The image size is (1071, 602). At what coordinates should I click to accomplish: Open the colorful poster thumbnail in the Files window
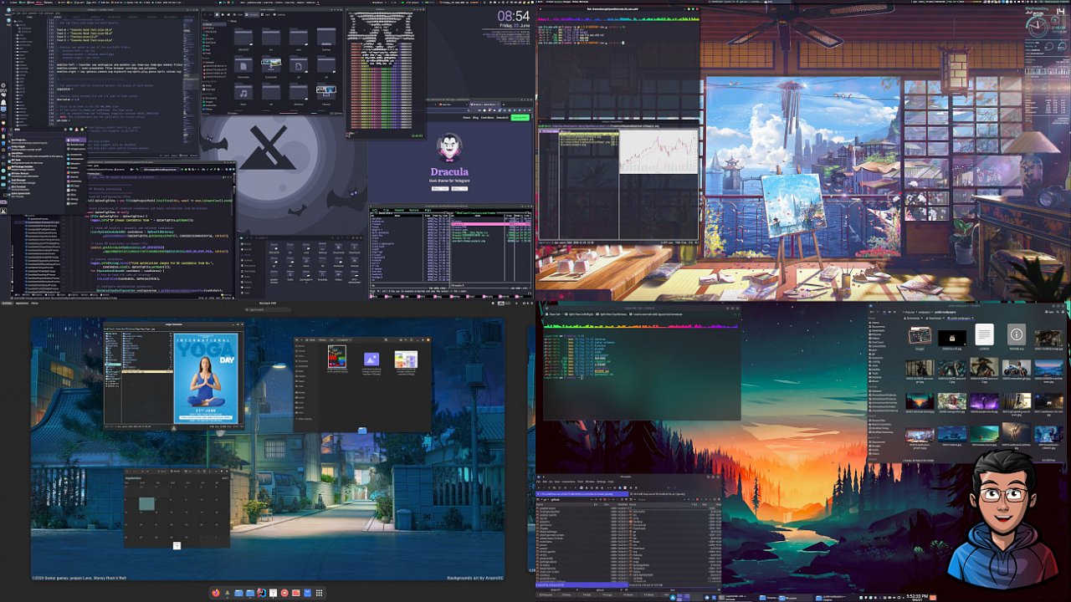click(337, 356)
